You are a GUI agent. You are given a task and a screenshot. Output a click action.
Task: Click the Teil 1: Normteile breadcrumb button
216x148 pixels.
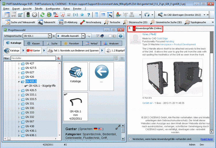73,50
